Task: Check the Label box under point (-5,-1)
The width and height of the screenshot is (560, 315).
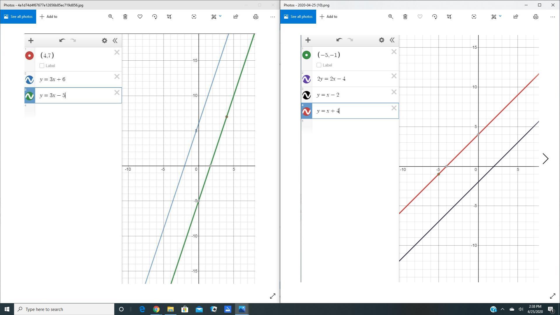Action: (x=319, y=65)
